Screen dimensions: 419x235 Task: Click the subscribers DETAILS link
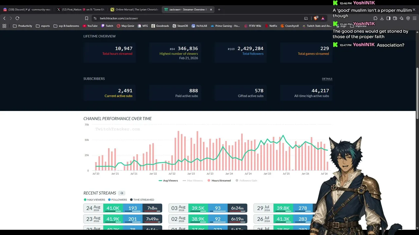327,79
